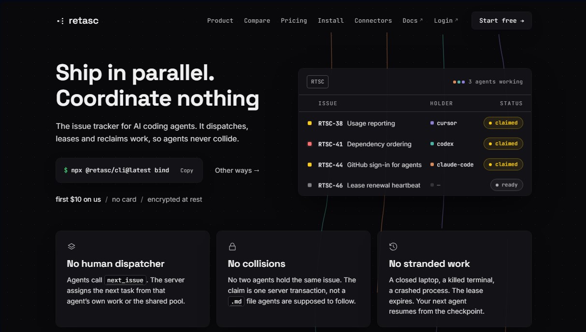Screen dimensions: 586x332
Task: Click the next_issue code snippet
Action: 125,280
